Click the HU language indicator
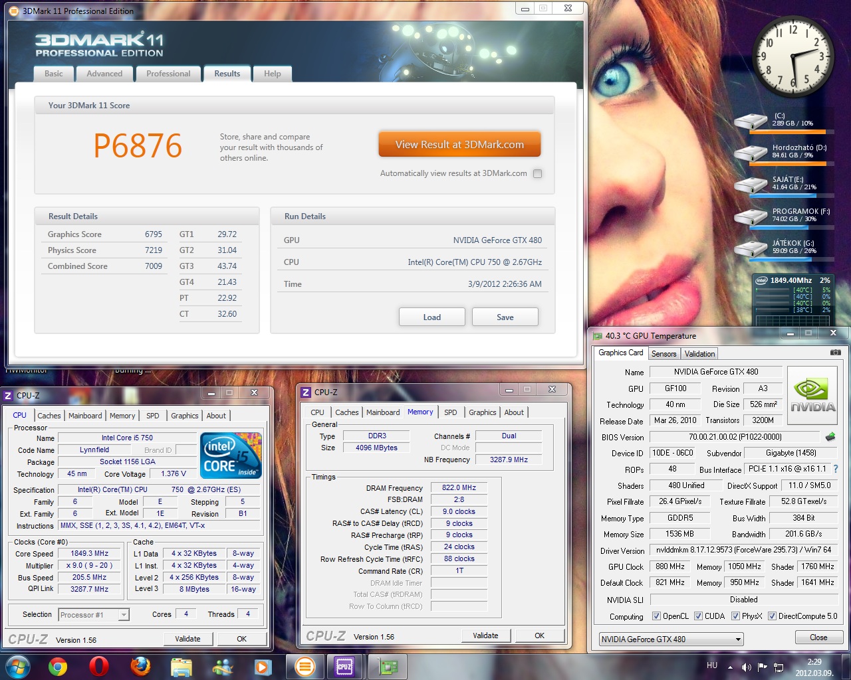 click(x=712, y=665)
